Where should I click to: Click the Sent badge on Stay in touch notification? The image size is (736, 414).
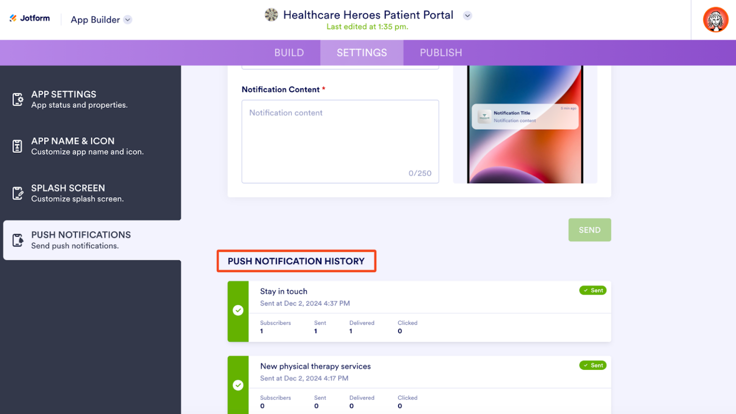[593, 290]
